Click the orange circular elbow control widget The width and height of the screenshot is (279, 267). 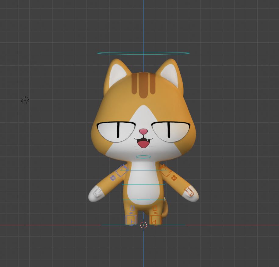click(x=174, y=178)
